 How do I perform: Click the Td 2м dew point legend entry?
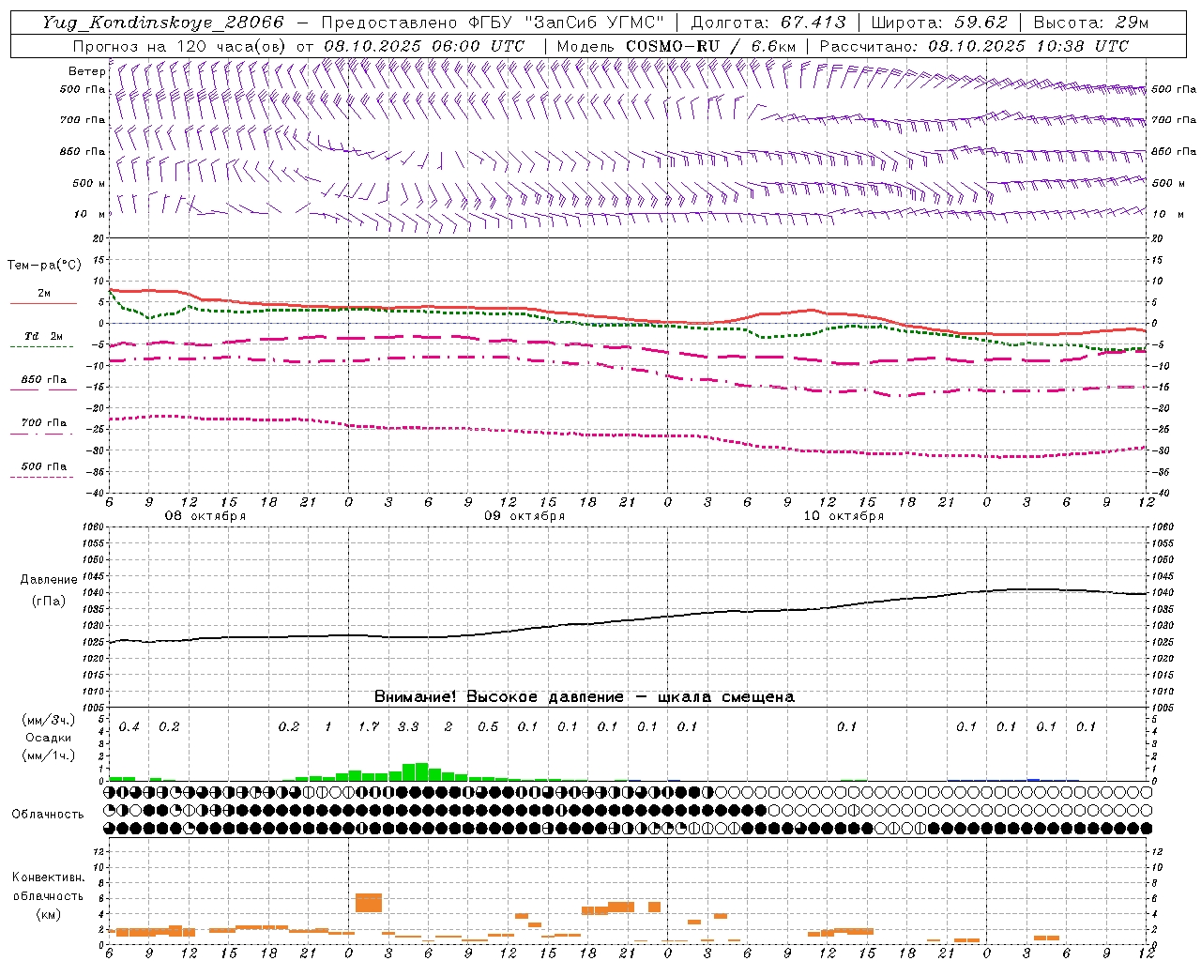pyautogui.click(x=43, y=340)
